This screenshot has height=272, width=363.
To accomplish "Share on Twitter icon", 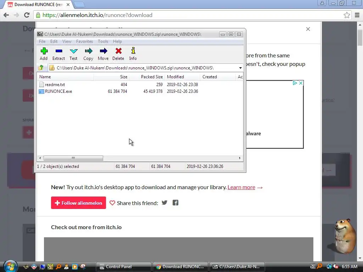I will point(164,203).
